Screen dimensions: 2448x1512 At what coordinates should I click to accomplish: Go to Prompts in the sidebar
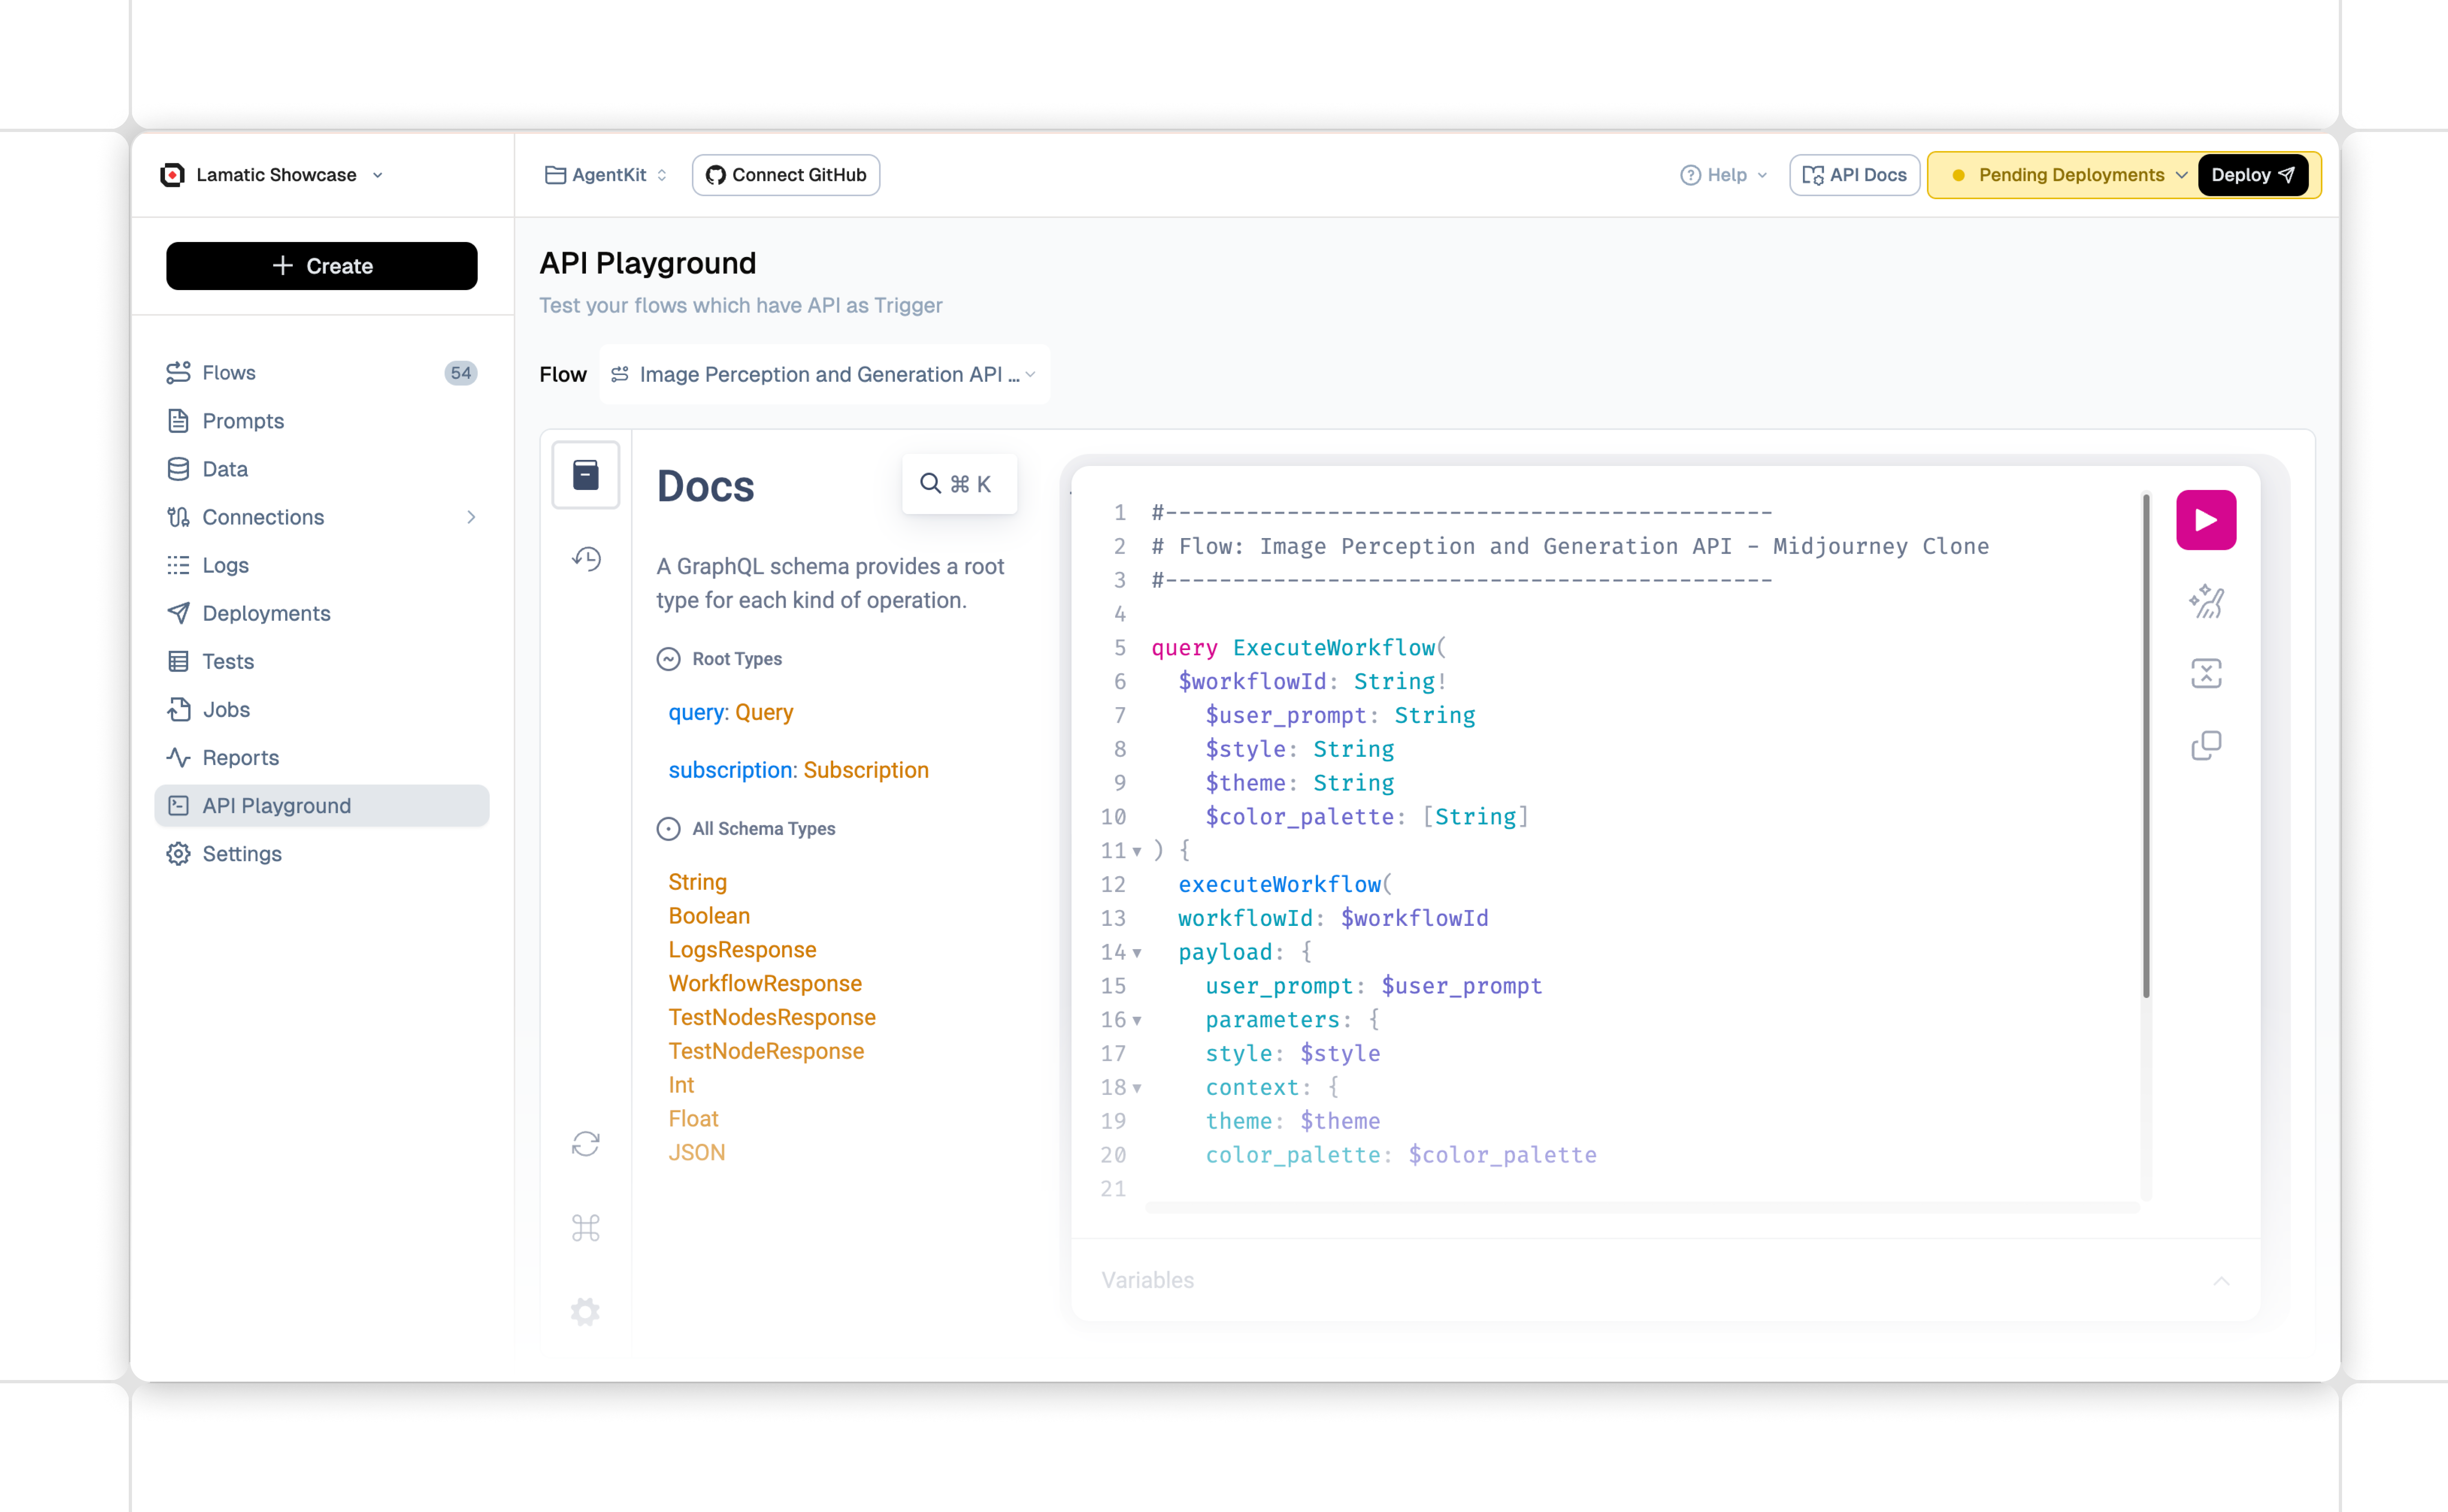pyautogui.click(x=243, y=421)
